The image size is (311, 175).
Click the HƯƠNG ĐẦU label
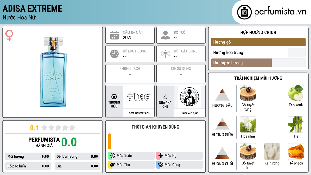(222, 105)
